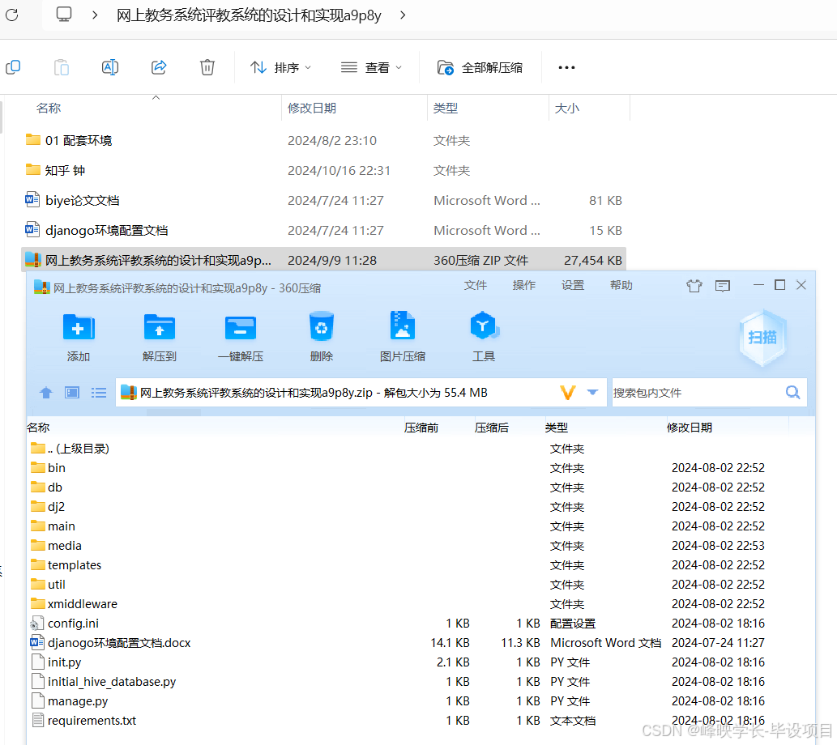Open the 排序 dropdown
The width and height of the screenshot is (837, 745).
tap(280, 67)
